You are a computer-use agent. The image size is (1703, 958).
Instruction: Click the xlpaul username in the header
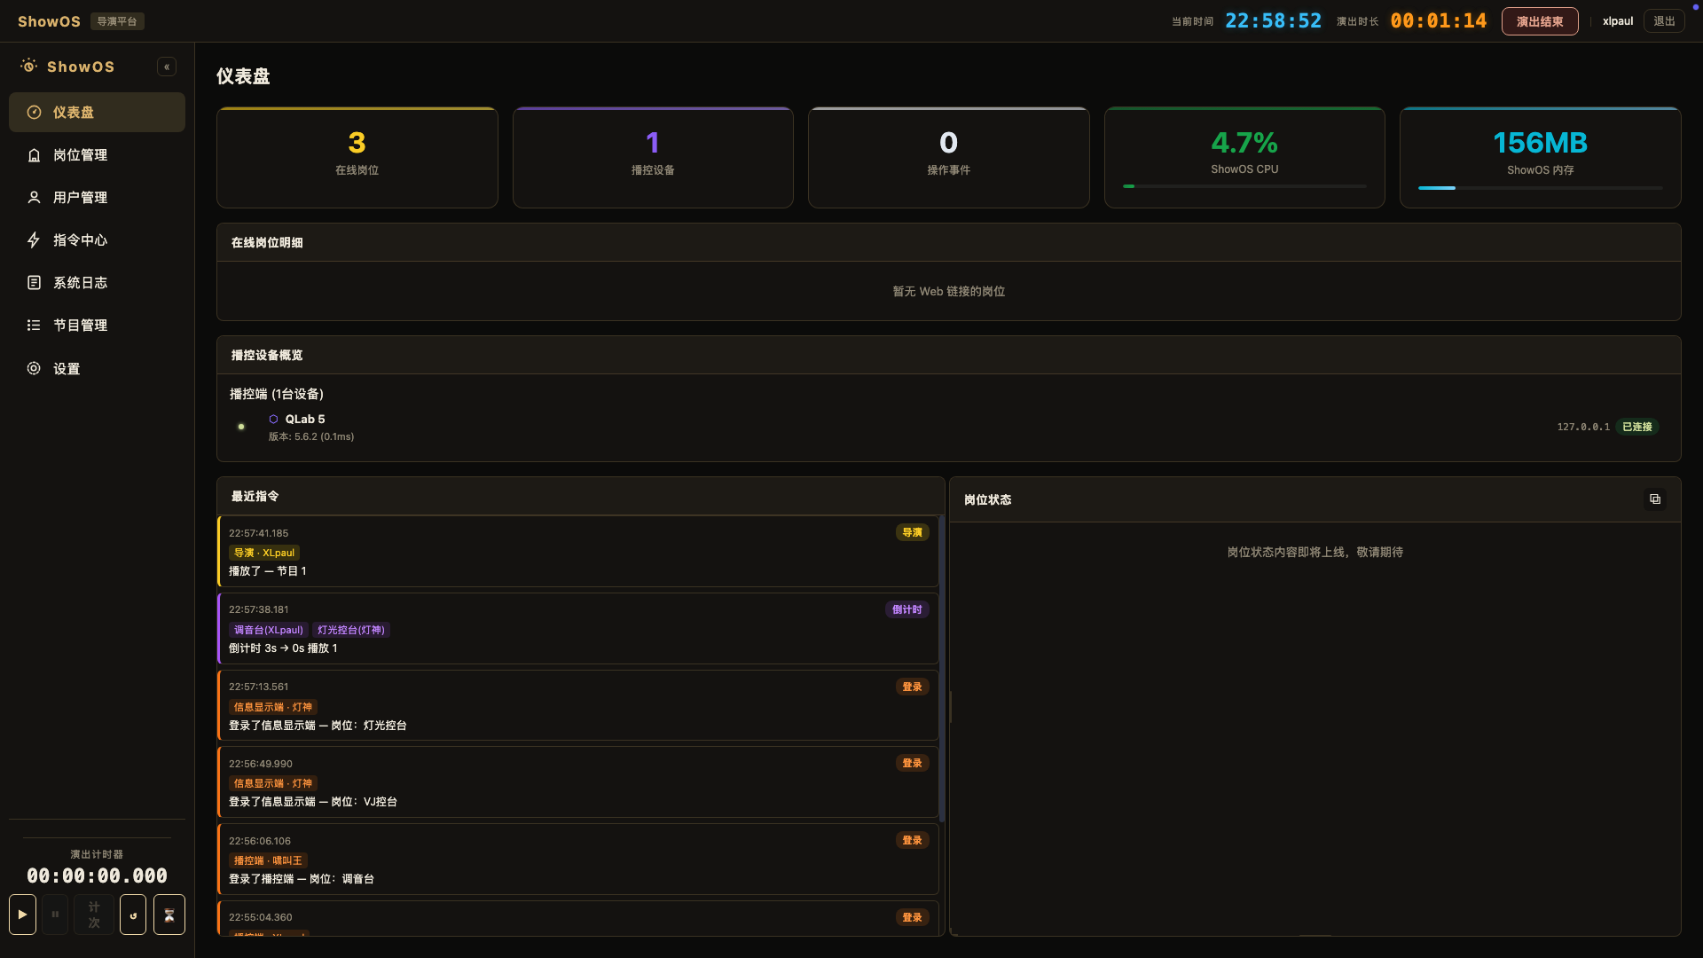pos(1618,21)
